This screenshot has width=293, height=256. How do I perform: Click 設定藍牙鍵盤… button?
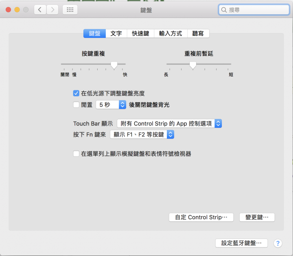pyautogui.click(x=241, y=243)
